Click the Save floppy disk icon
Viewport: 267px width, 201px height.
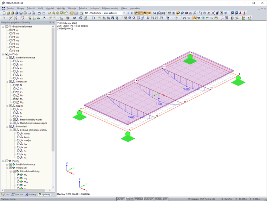pos(21,13)
